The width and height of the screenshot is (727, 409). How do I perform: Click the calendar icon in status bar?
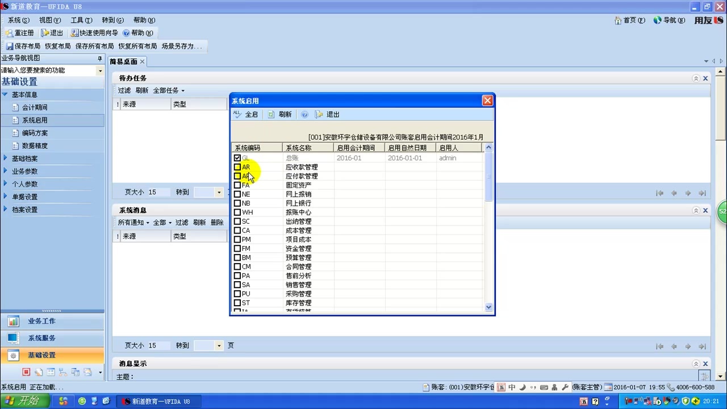(x=608, y=387)
